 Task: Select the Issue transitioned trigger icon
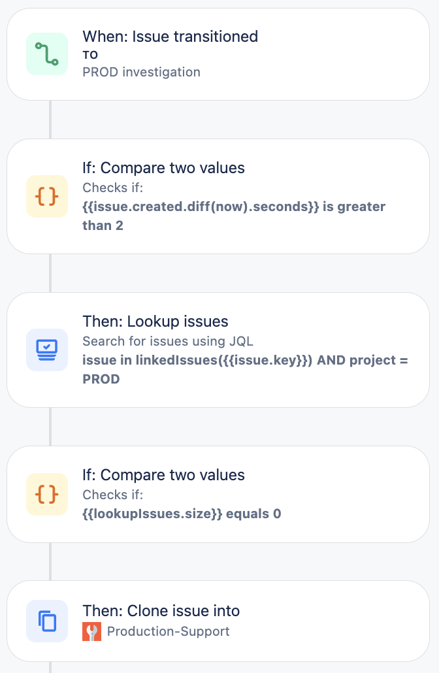click(46, 54)
